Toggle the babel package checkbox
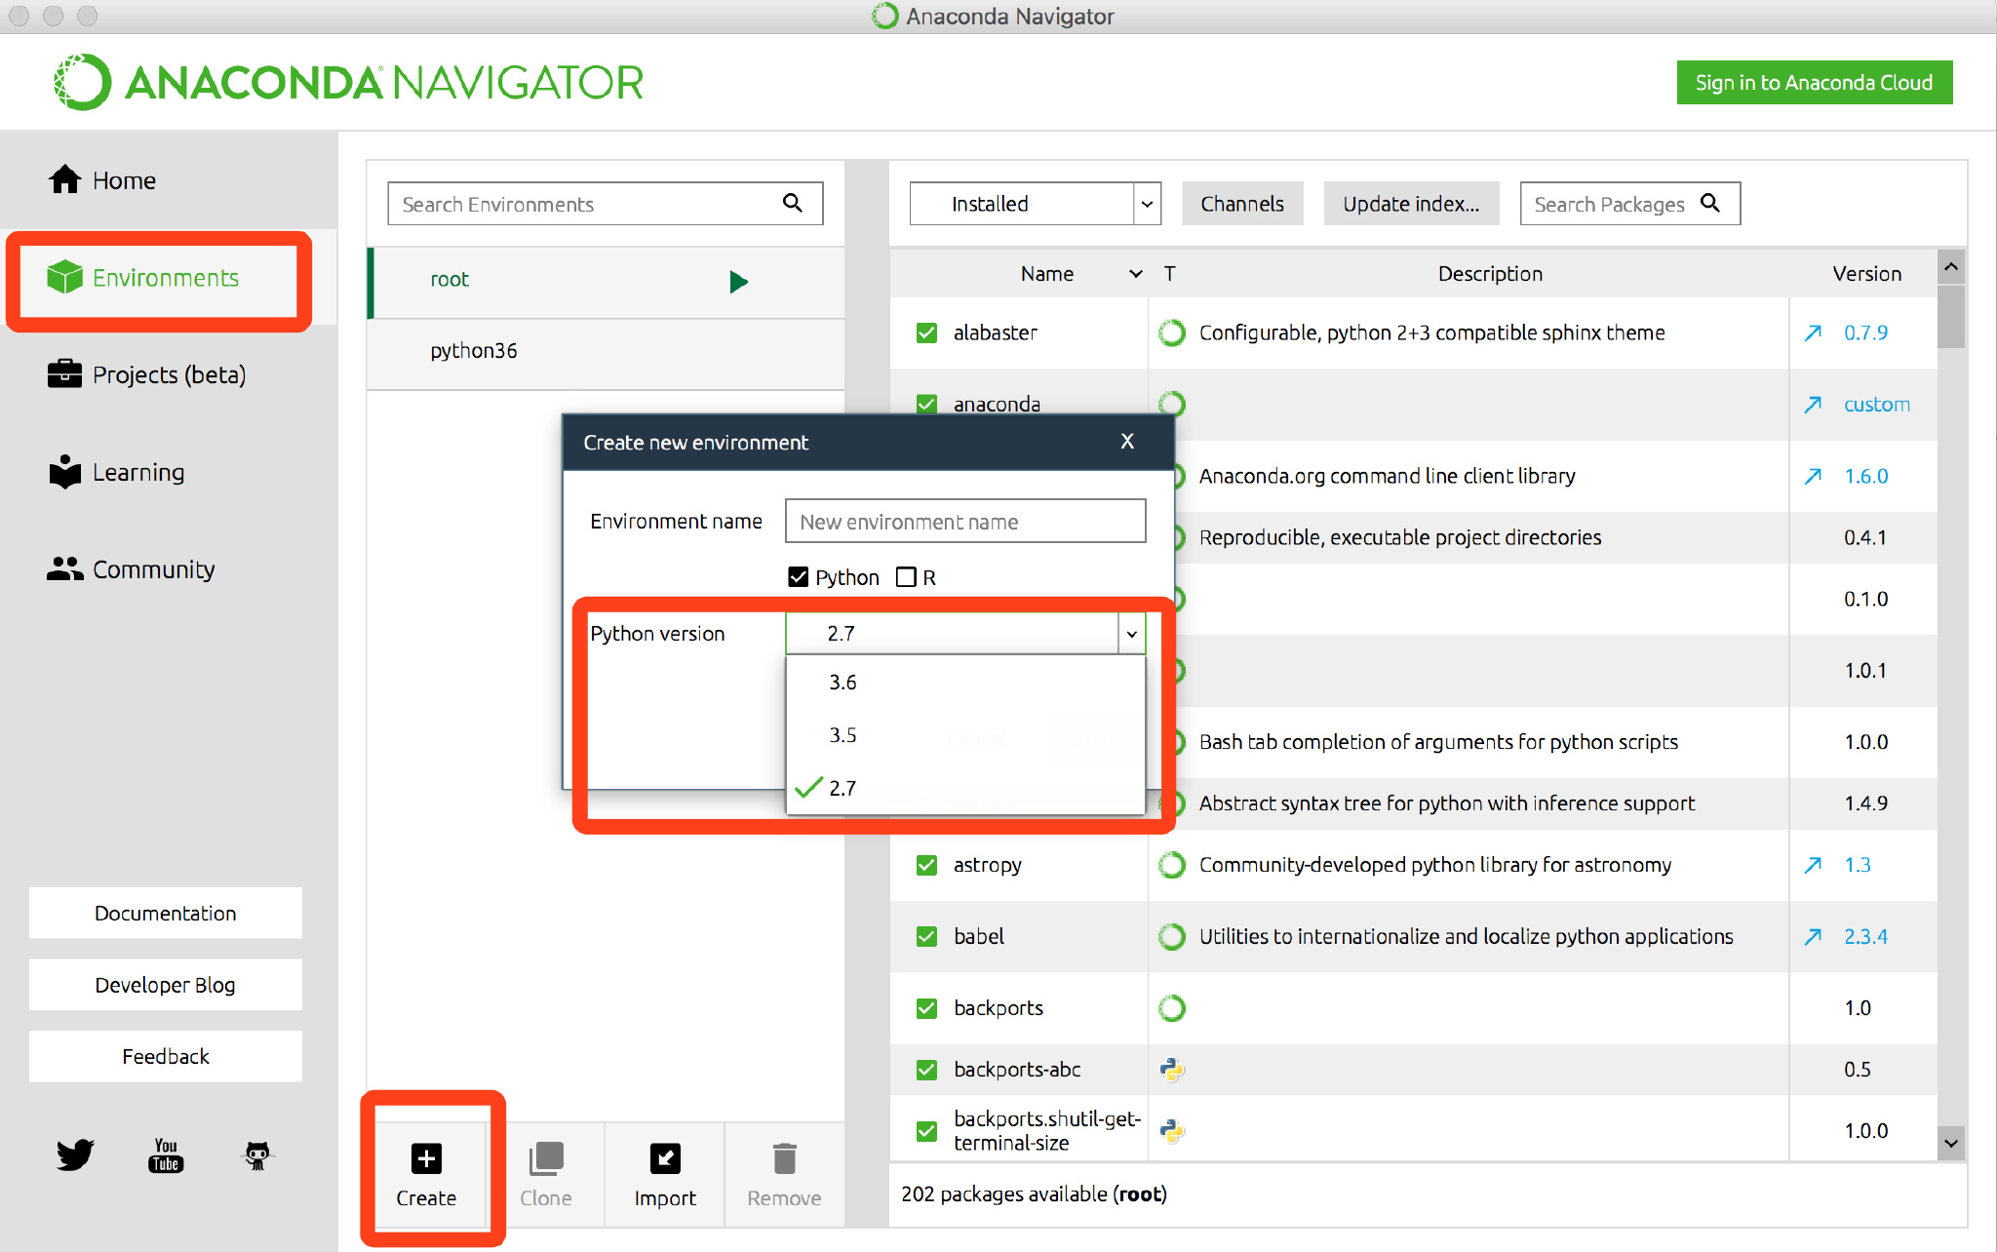The image size is (1997, 1252). point(926,936)
